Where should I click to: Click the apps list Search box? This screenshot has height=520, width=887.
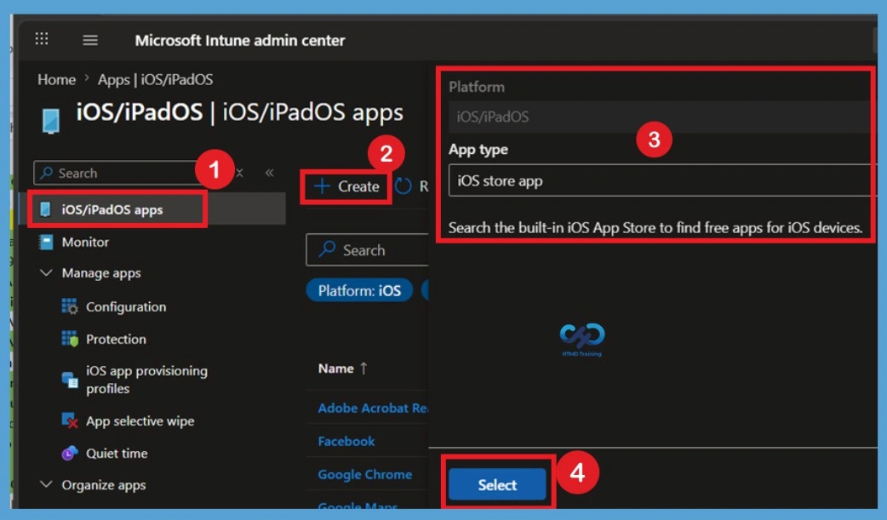pos(368,249)
